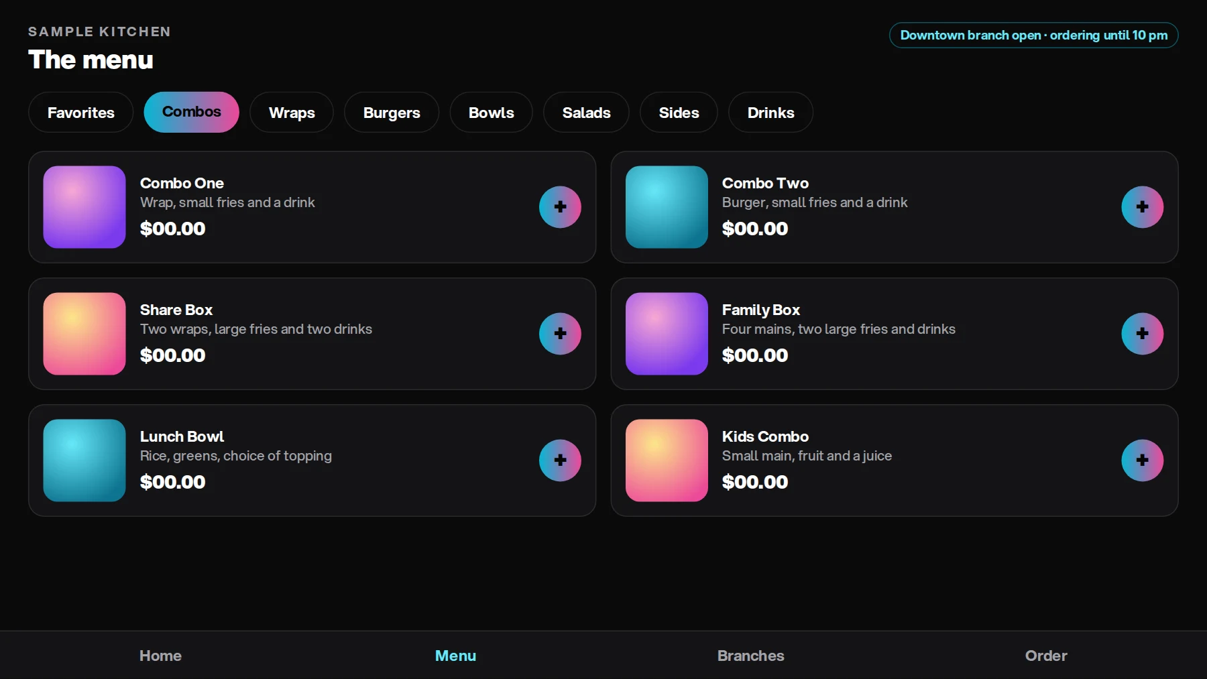Add Combo Two with plus button
1207x679 pixels.
1142,207
